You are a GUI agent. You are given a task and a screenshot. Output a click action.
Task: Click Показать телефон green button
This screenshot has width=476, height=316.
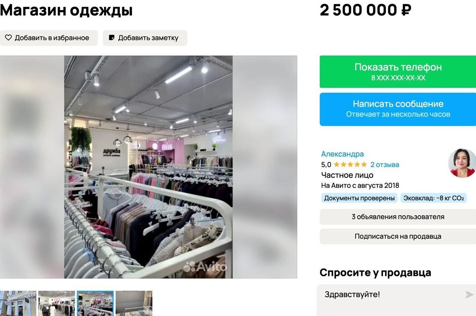click(x=398, y=72)
